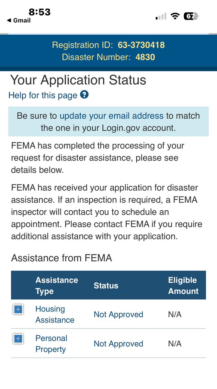Tap the Assistance Type column header
The image size is (217, 389).
click(x=57, y=286)
